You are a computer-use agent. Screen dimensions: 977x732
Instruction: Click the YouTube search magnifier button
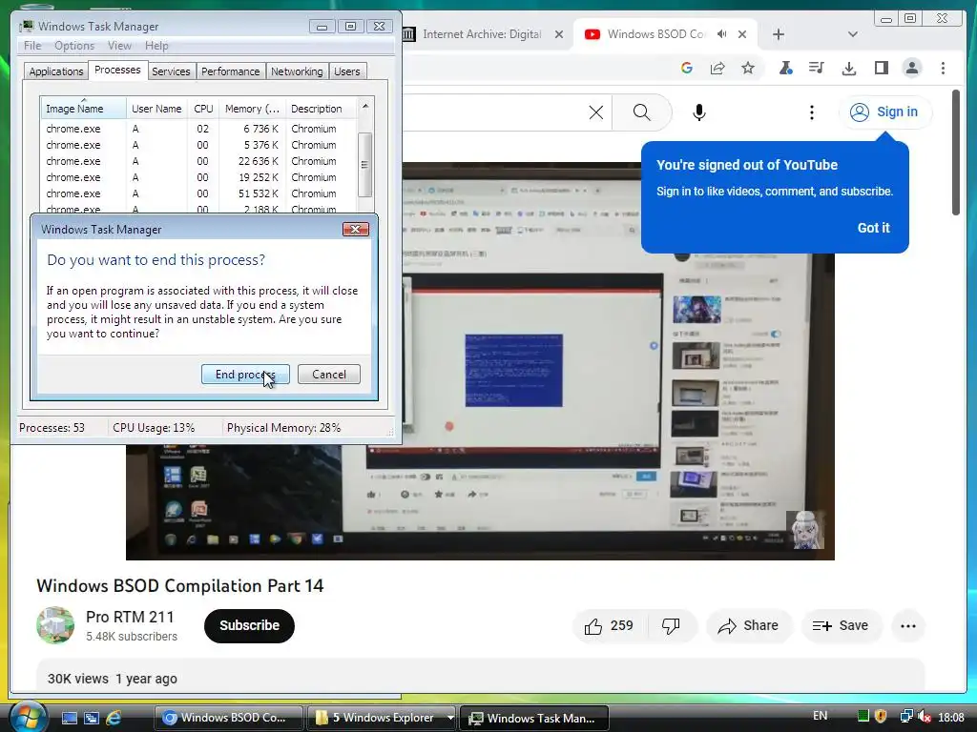pos(642,112)
